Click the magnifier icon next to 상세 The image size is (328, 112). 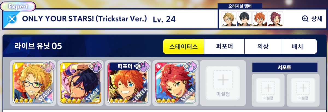[x=305, y=19]
